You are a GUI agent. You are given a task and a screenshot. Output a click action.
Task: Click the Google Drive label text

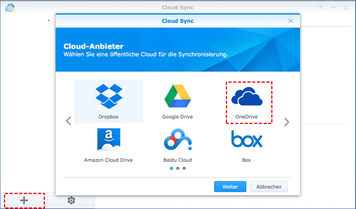pyautogui.click(x=177, y=117)
